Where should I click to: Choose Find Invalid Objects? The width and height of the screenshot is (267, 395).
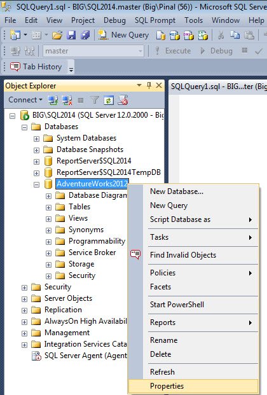point(193,255)
